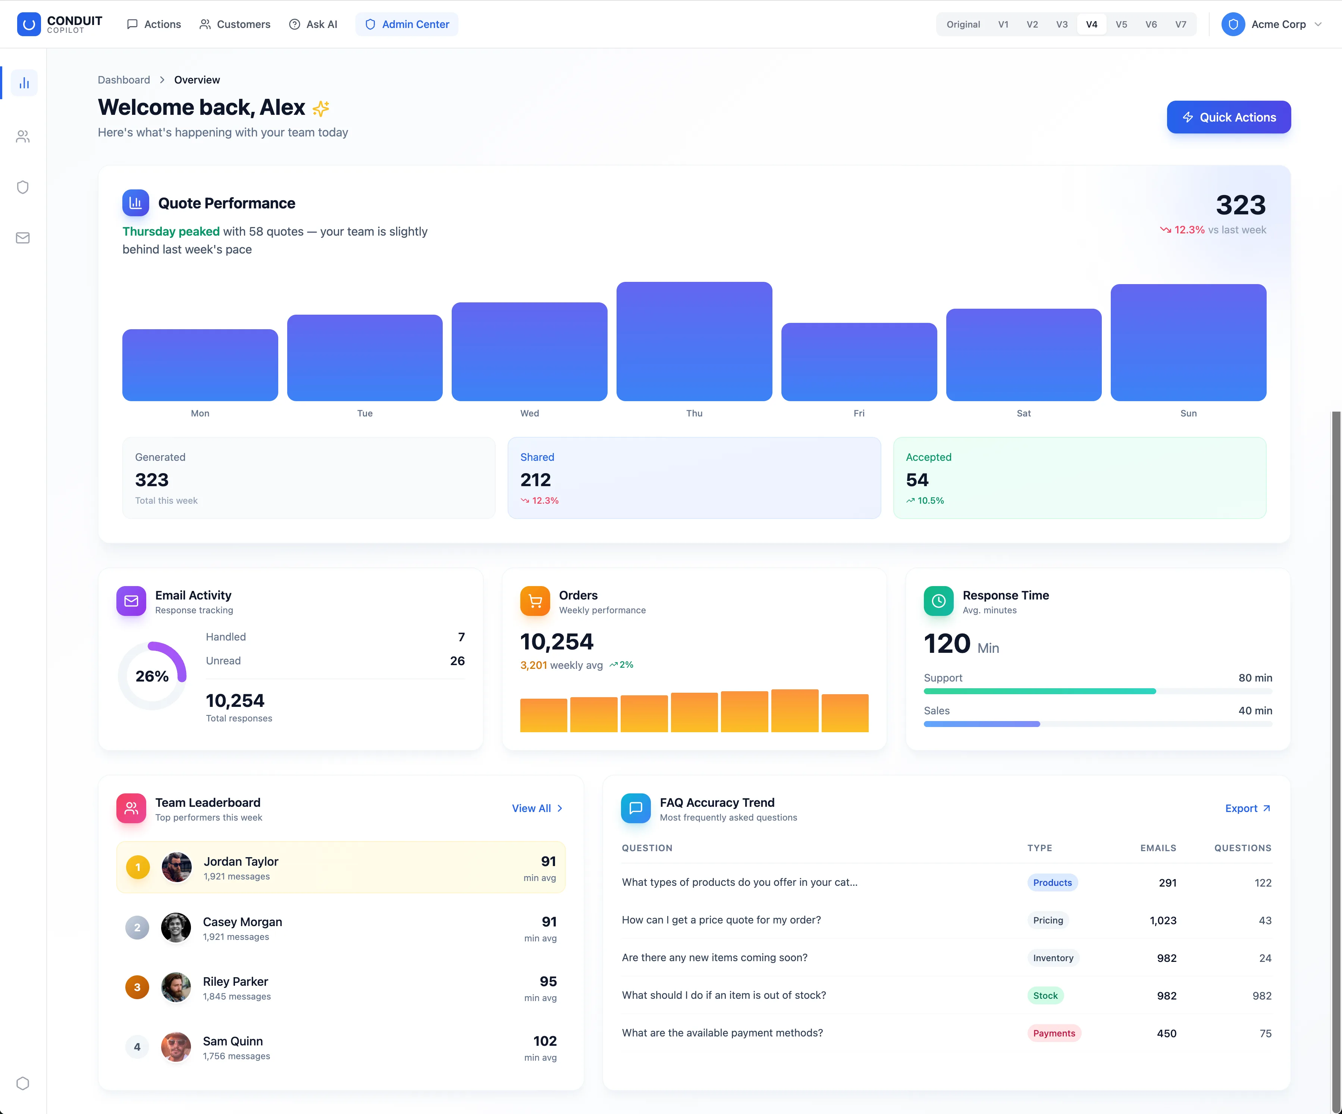Click the hexagon icon at sidebar bottom
The height and width of the screenshot is (1114, 1342).
point(23,1083)
